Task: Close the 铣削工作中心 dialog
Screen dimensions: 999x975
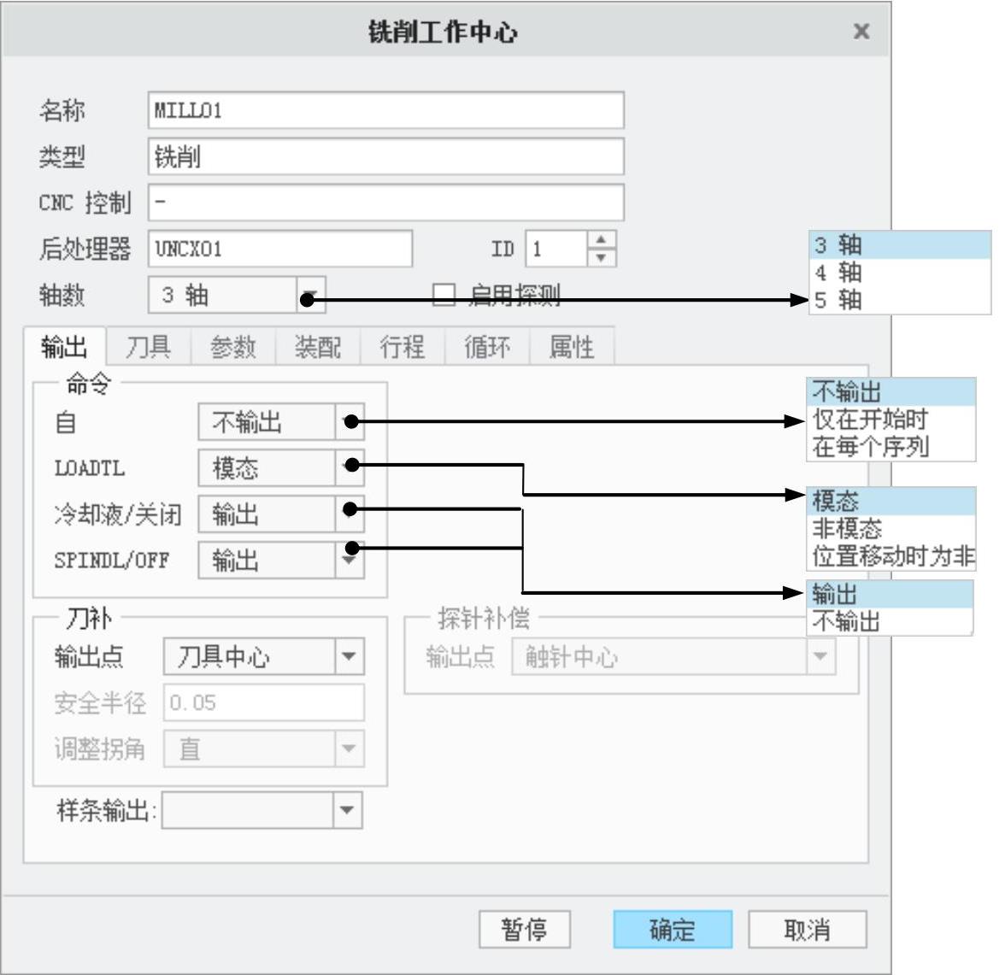Action: point(861,31)
